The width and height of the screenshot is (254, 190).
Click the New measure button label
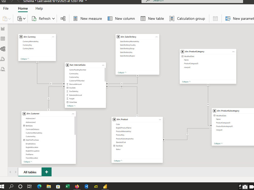click(x=91, y=18)
